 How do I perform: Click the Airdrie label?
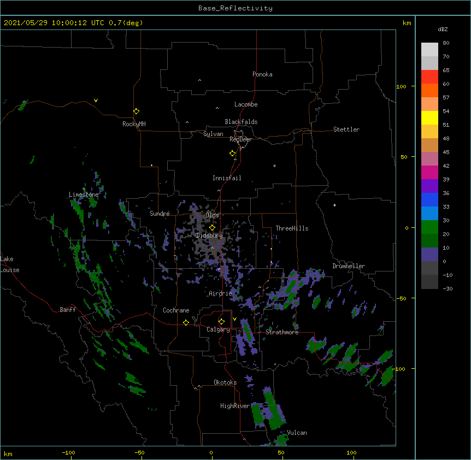[221, 293]
